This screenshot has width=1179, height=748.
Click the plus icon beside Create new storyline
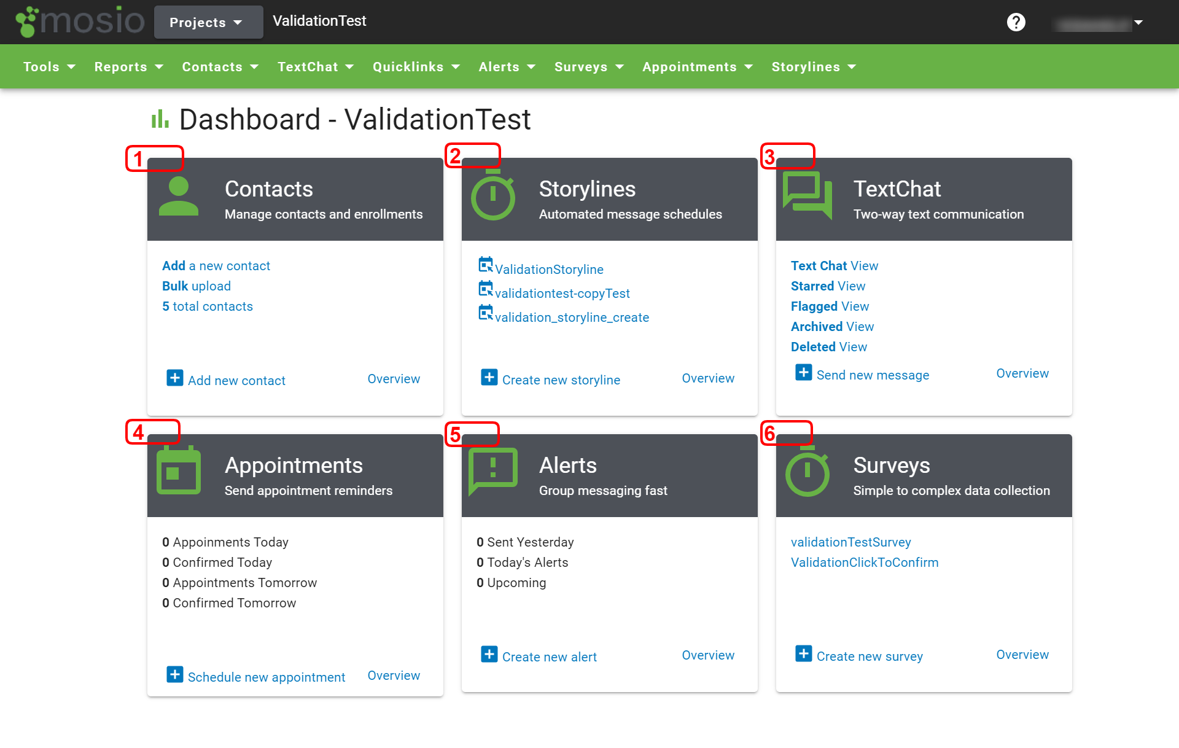[489, 377]
